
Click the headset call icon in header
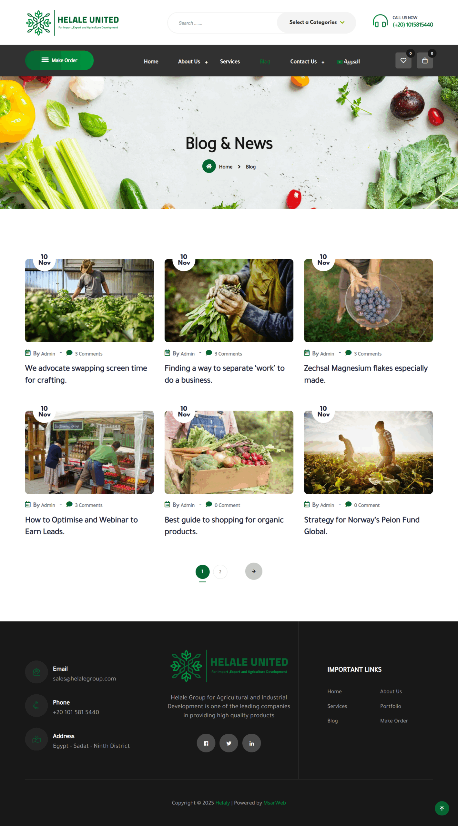380,21
